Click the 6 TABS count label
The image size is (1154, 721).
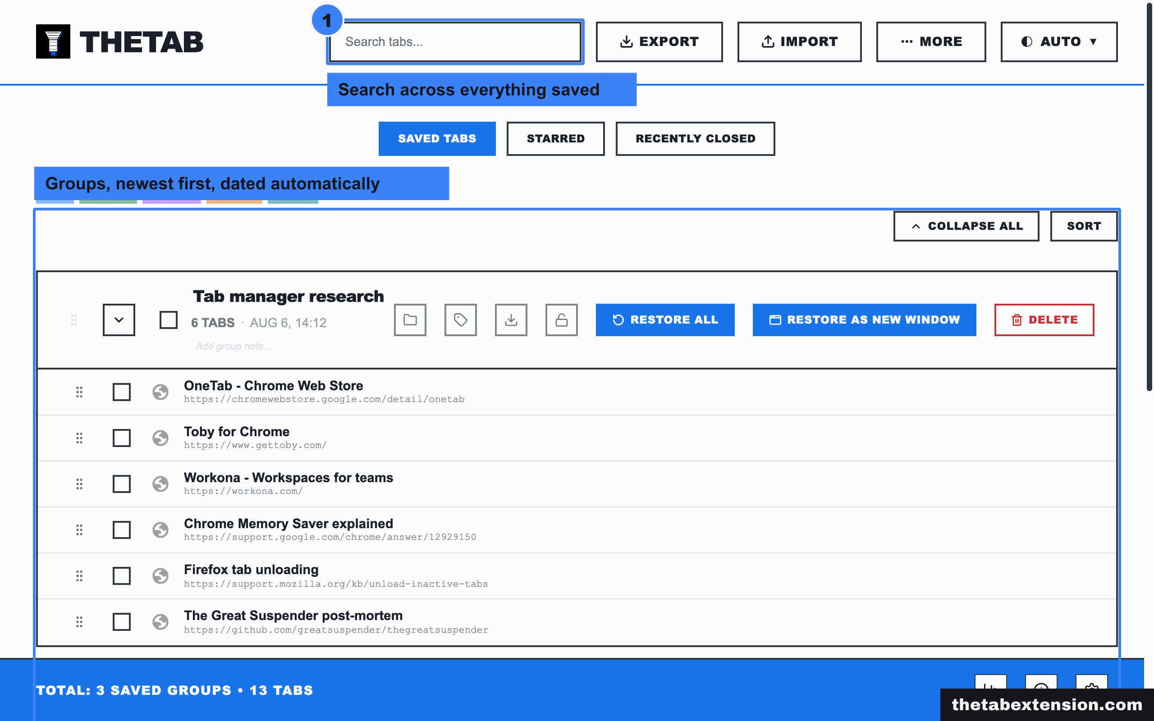(213, 323)
